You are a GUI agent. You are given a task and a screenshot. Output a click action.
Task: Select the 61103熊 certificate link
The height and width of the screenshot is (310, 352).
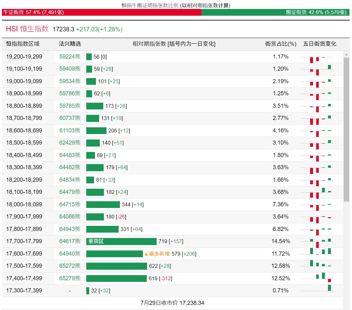tap(70, 131)
